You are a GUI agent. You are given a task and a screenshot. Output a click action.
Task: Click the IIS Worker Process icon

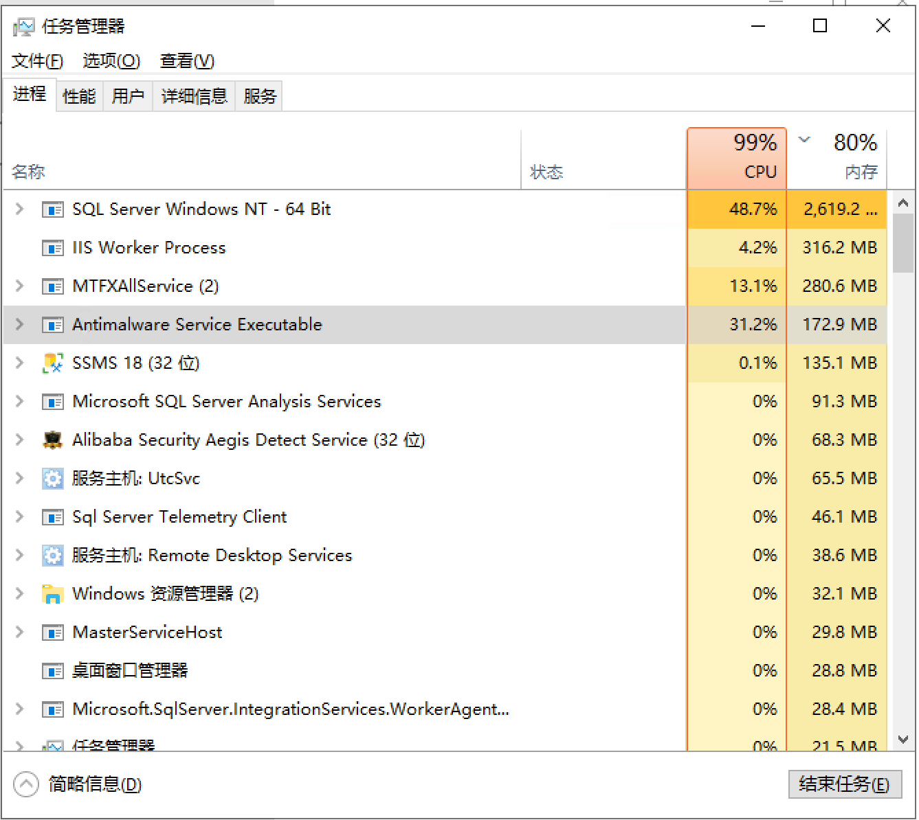click(x=53, y=248)
